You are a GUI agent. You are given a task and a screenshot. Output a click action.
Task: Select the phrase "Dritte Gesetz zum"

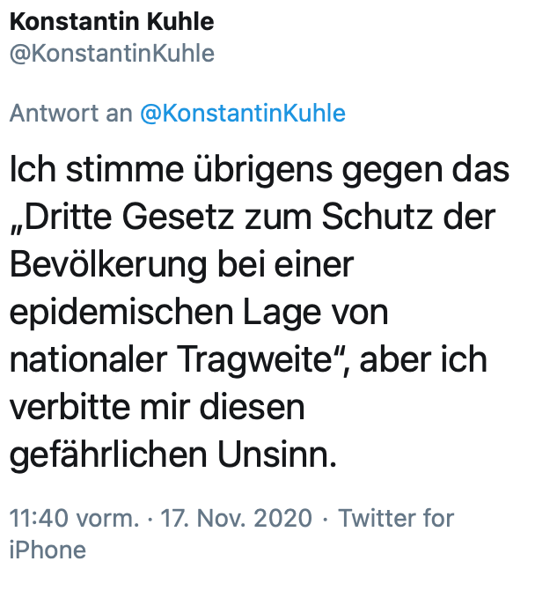167,218
